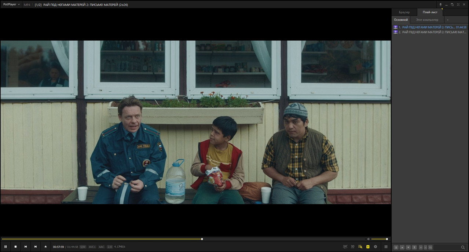
Task: Enter fullscreen with the expand arrows icon
Action: point(458,4)
